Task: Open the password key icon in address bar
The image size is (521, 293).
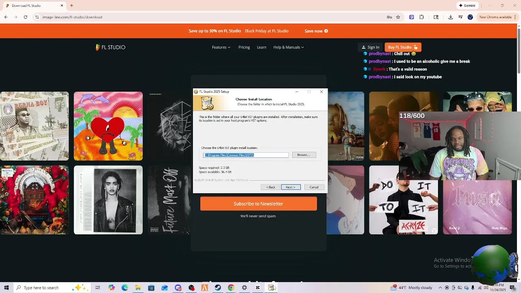Action: [389, 17]
